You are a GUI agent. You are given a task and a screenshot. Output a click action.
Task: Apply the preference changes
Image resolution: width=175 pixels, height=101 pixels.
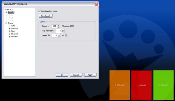(x=90, y=75)
